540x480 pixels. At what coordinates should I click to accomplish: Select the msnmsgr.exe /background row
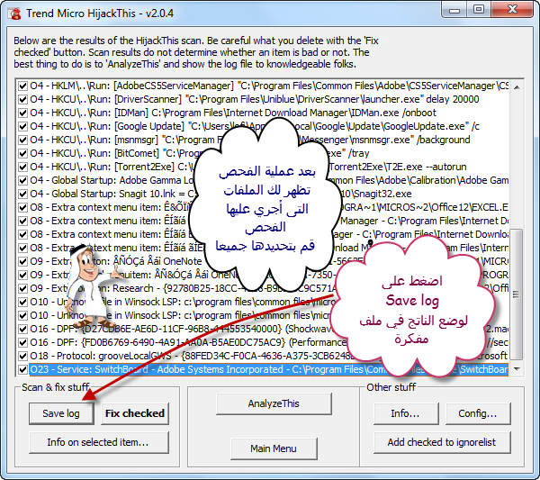click(x=250, y=140)
